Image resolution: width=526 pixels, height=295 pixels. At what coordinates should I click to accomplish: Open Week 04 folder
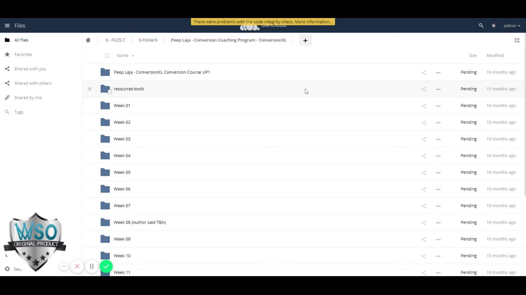point(122,156)
